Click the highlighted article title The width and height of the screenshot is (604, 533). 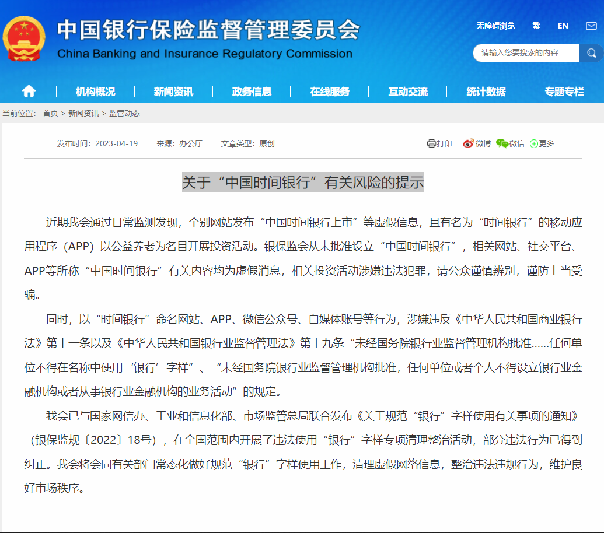[303, 182]
